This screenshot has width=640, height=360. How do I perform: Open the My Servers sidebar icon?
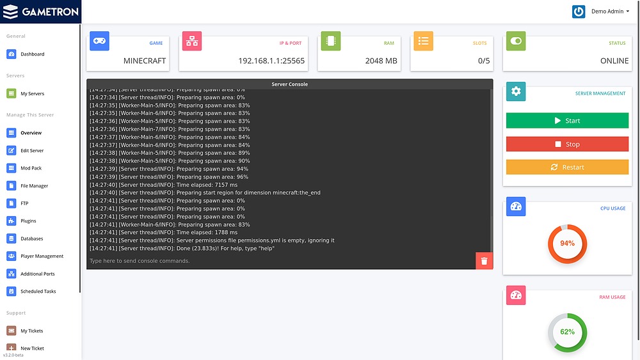point(12,93)
